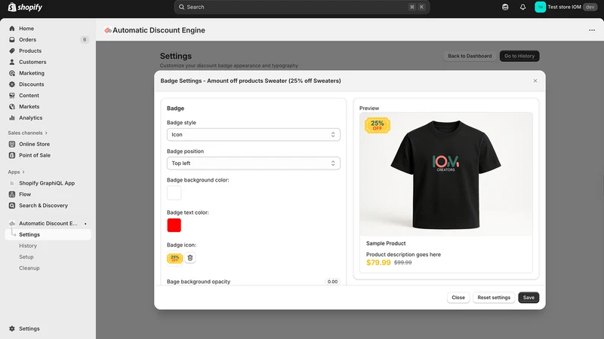Click the Customers person icon
Image resolution: width=604 pixels, height=339 pixels.
coord(12,62)
